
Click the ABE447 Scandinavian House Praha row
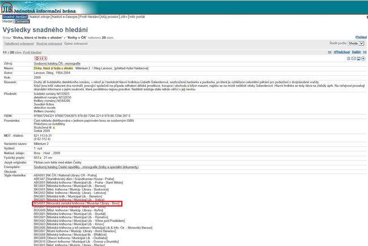pyautogui.click(x=74, y=179)
